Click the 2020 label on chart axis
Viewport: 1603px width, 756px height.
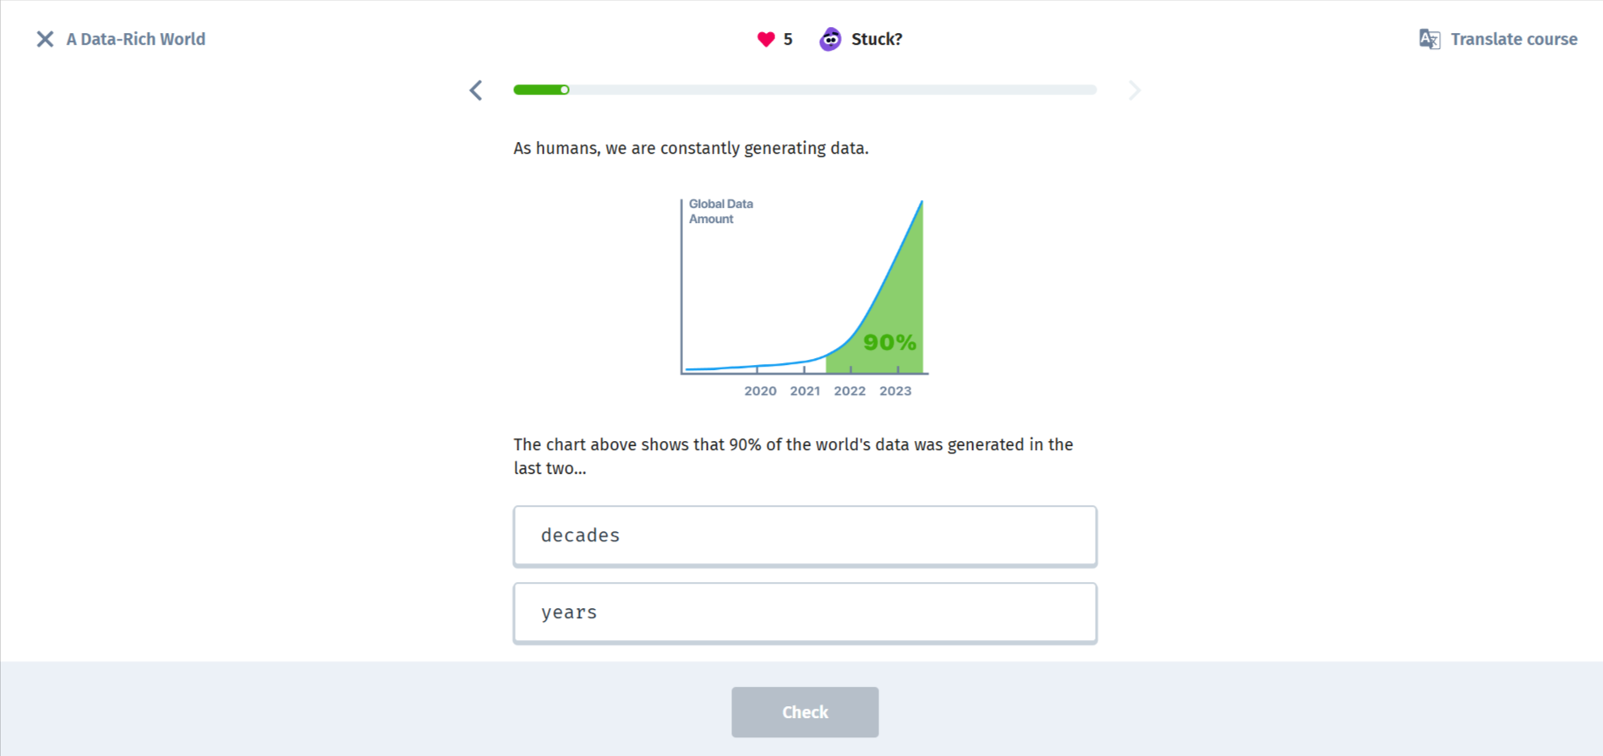(x=760, y=391)
